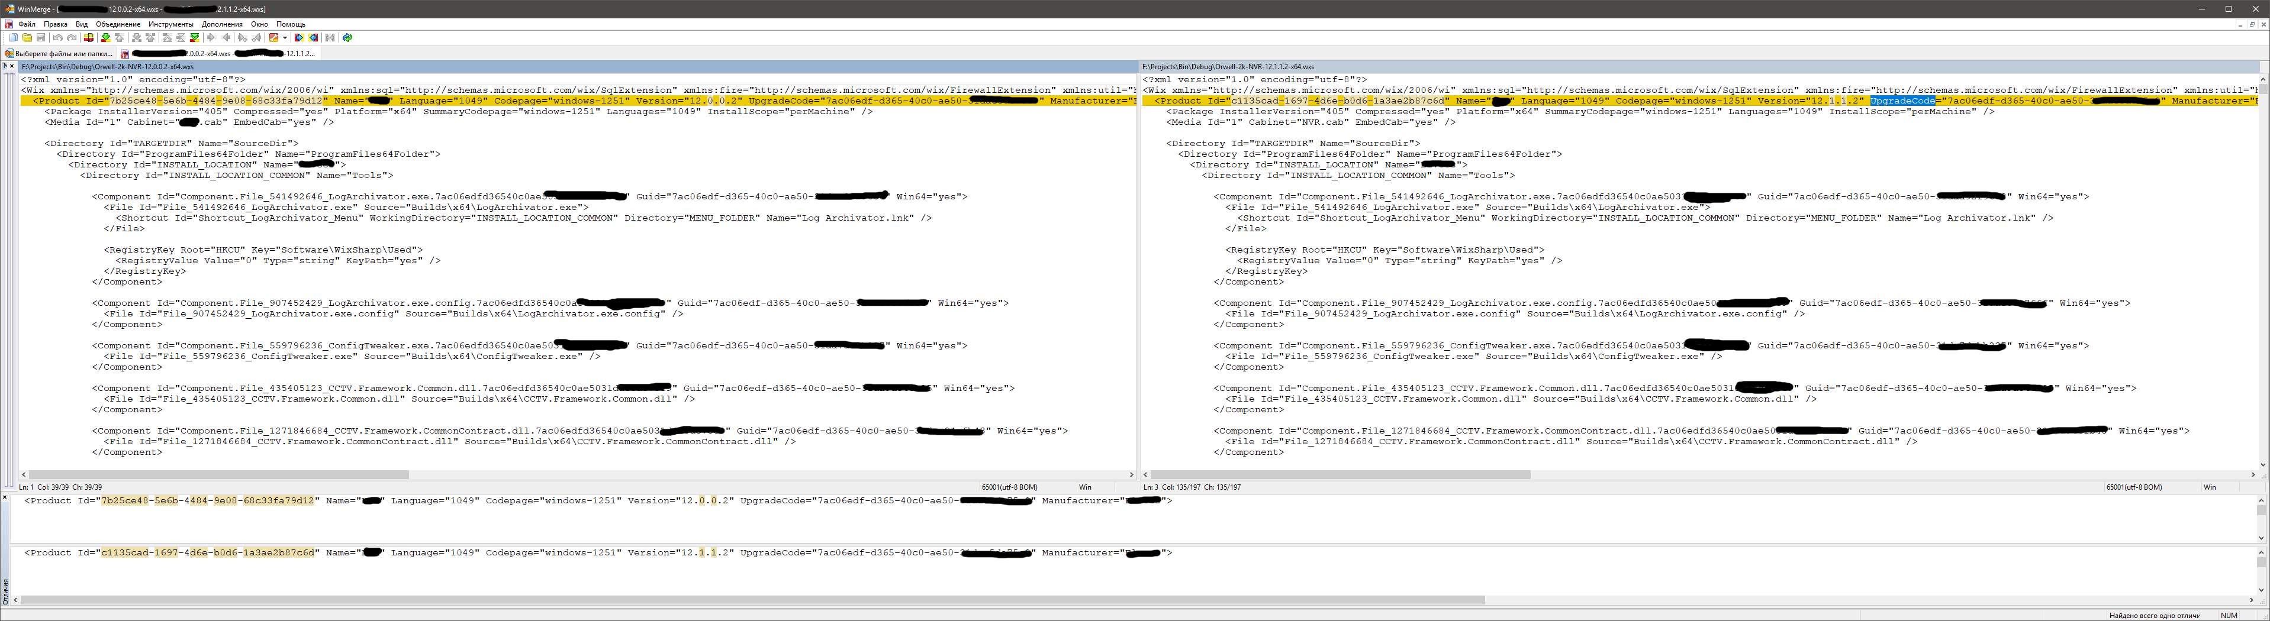
Task: Refresh comparison with green-blue arrows icon
Action: point(348,38)
